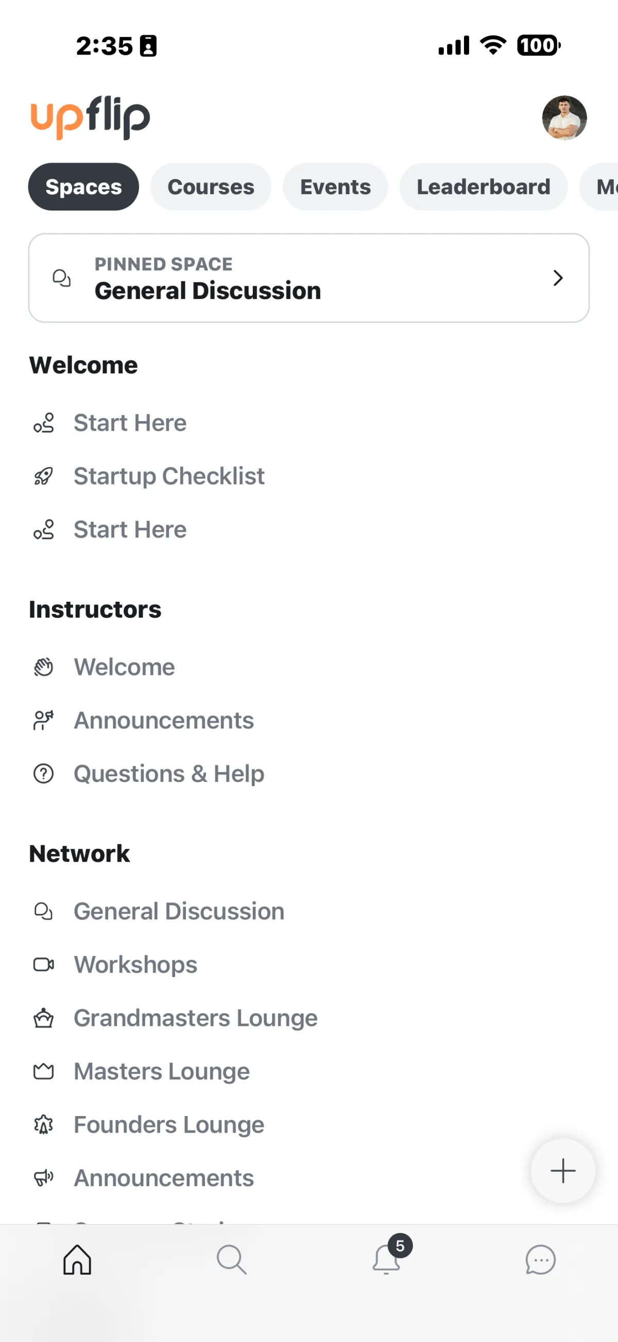
Task: Open the Leaderboard tab
Action: click(483, 187)
